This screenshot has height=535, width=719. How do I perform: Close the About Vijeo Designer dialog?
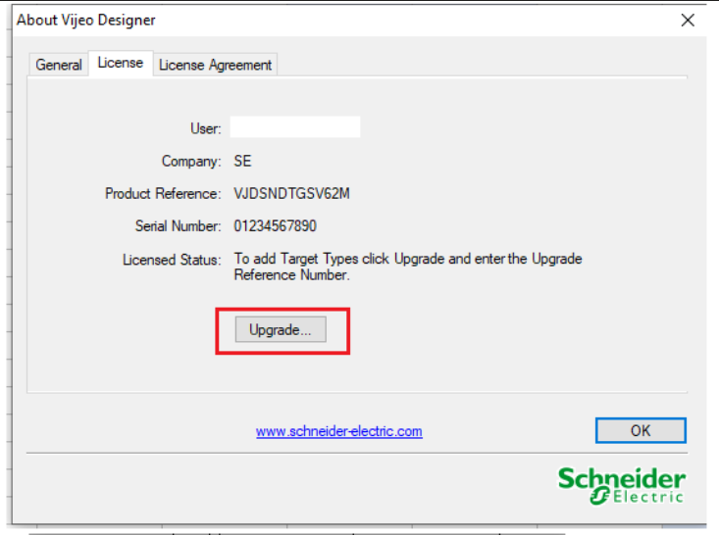pyautogui.click(x=688, y=21)
